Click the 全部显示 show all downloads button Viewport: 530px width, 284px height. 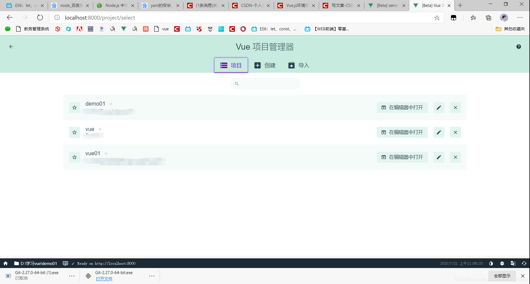502,276
